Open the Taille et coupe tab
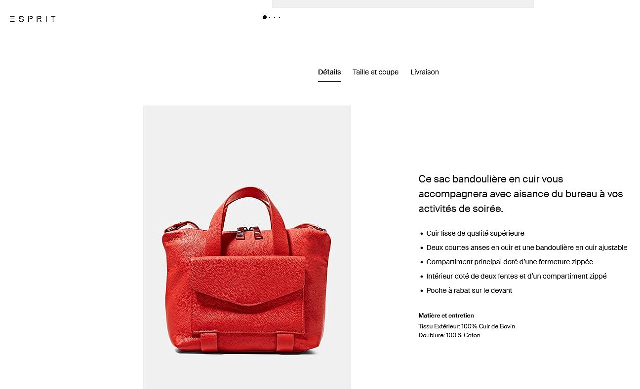 [x=375, y=72]
